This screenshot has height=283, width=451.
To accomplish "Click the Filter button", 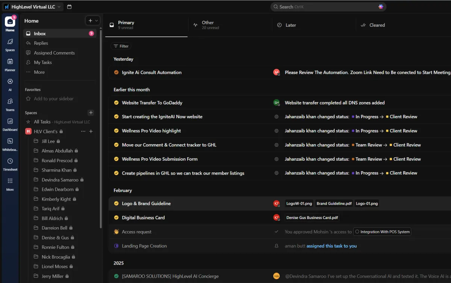I will 121,46.
